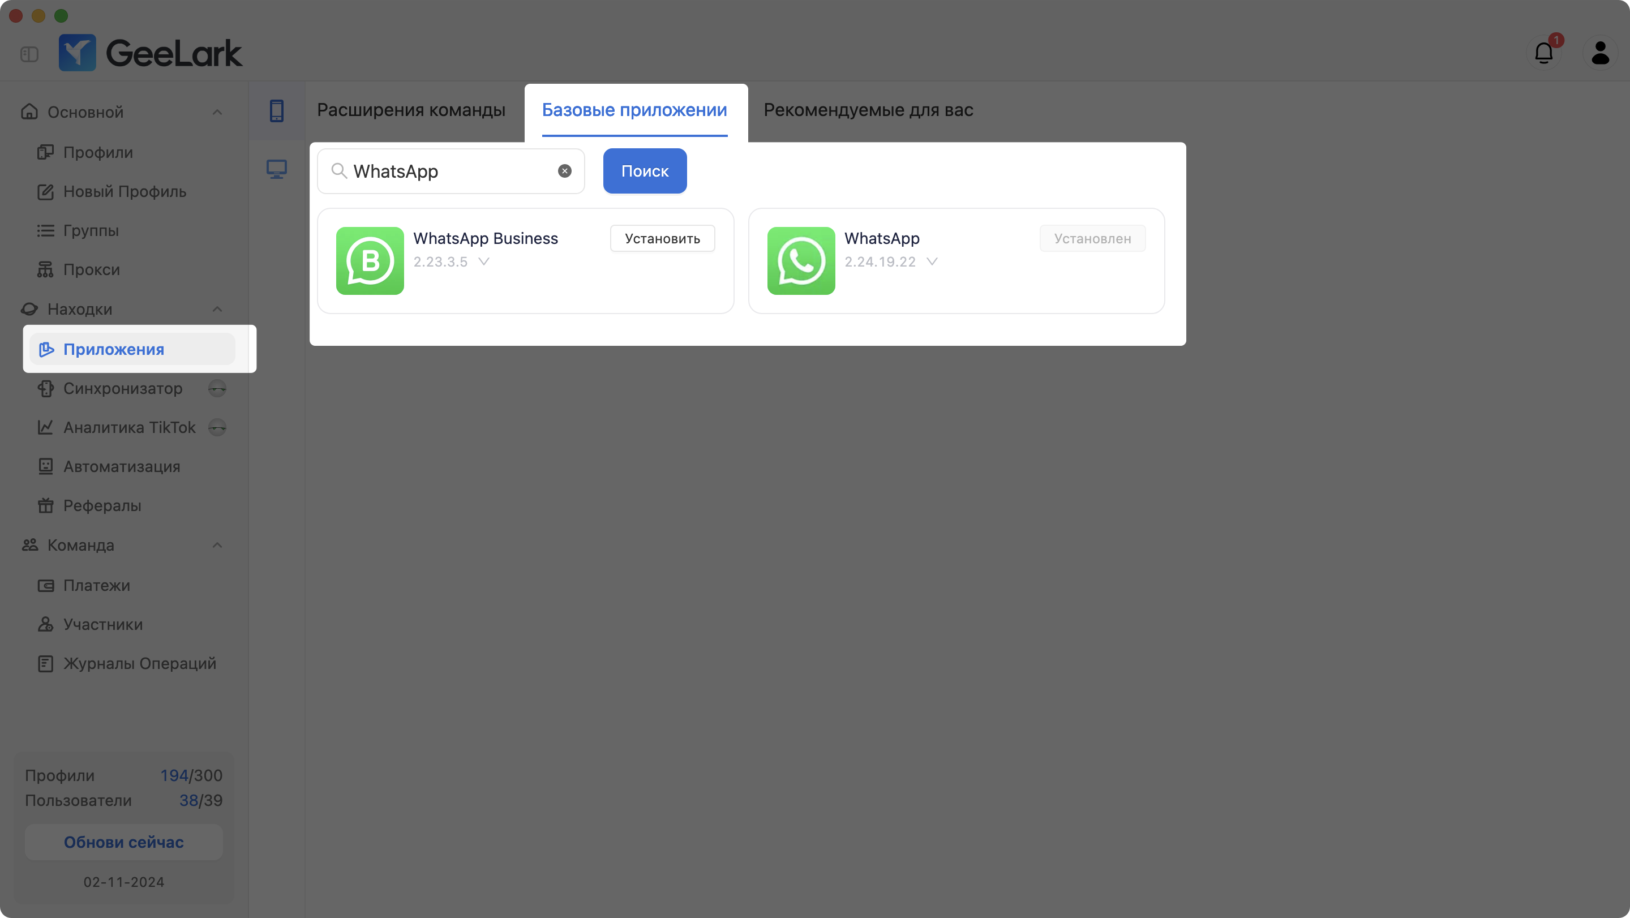Switch to Рекомендуемые для вас tab
The image size is (1630, 918).
pyautogui.click(x=868, y=110)
